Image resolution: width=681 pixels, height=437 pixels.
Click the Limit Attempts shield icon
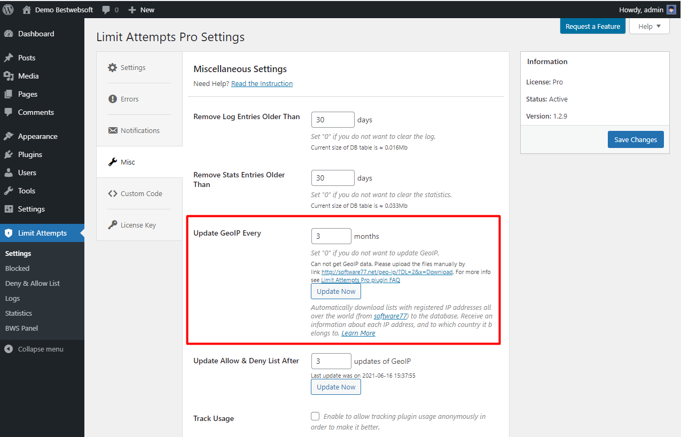(x=9, y=233)
